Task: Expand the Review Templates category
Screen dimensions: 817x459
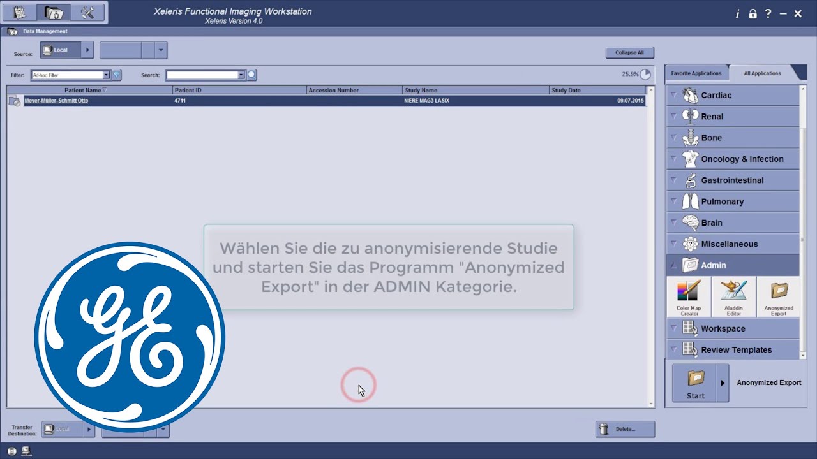Action: click(x=673, y=349)
